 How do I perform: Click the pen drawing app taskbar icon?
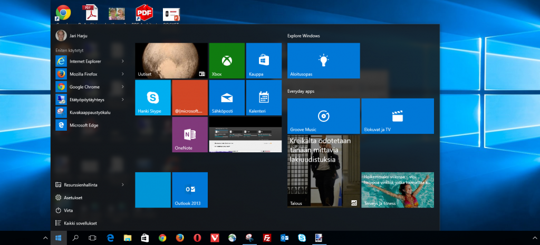click(319, 238)
